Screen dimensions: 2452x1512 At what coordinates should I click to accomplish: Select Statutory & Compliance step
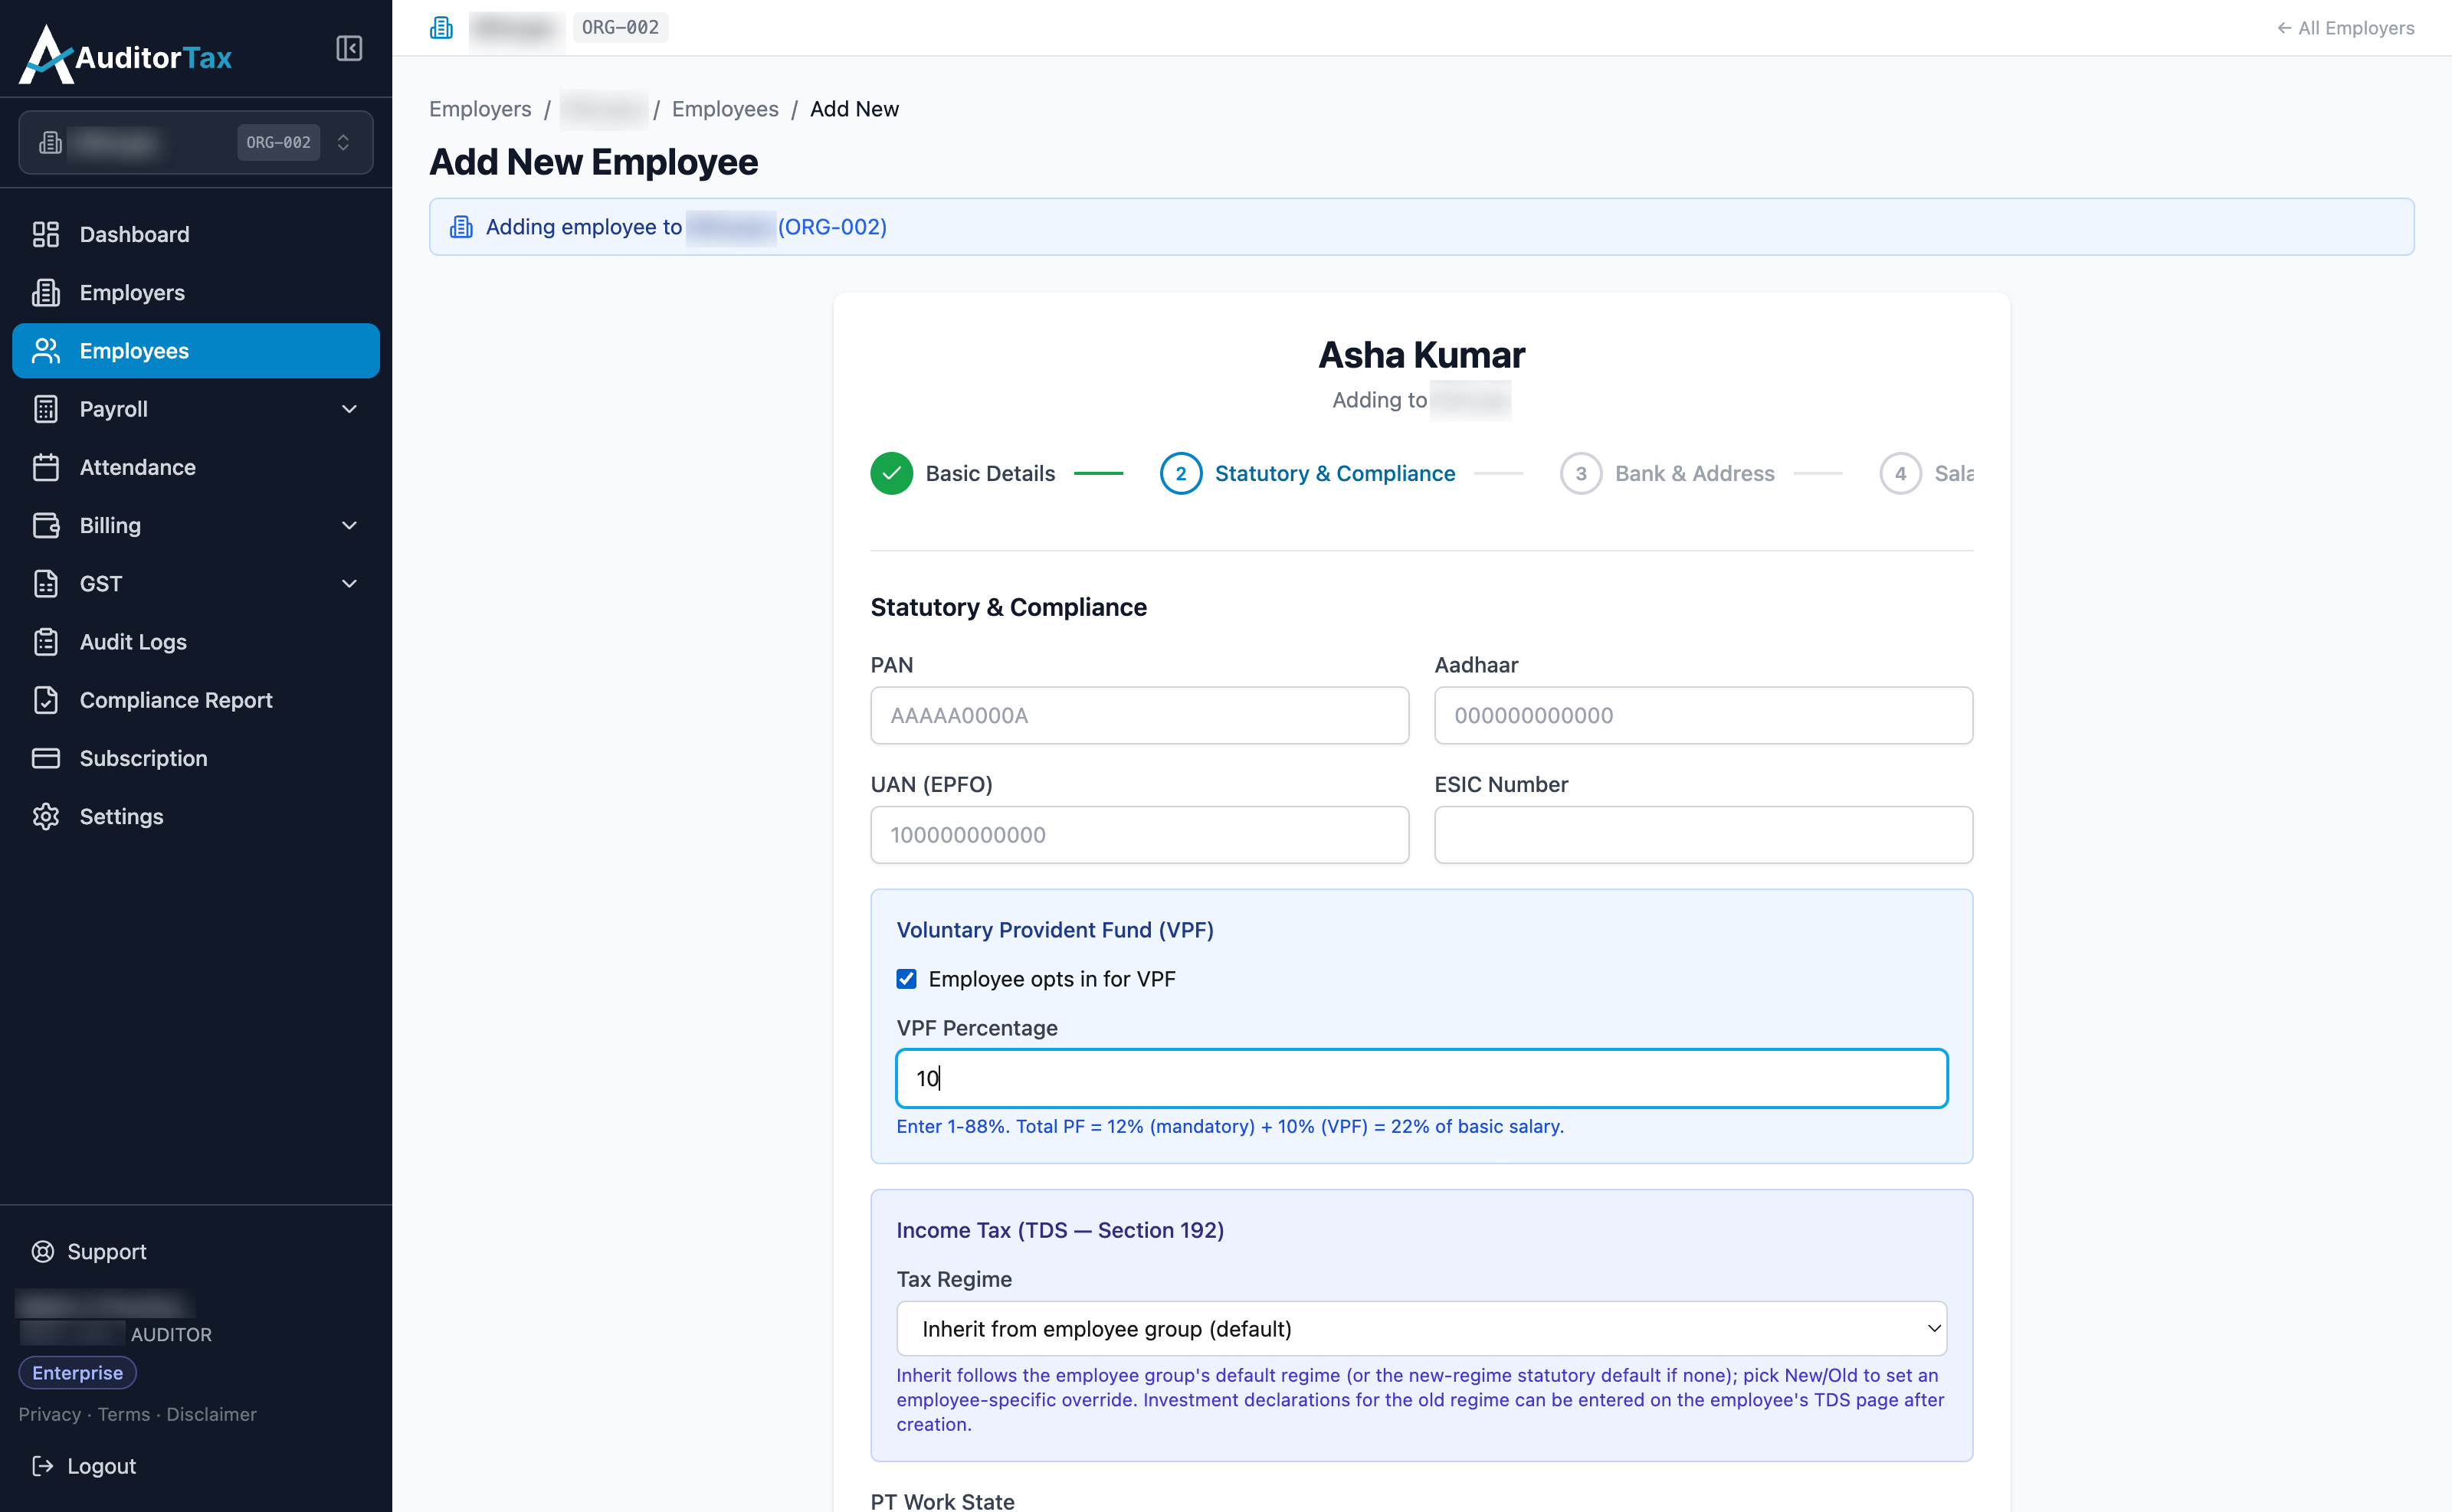click(1307, 473)
